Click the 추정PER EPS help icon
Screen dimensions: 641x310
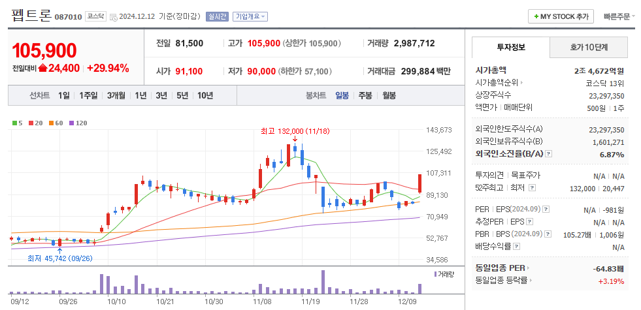click(x=530, y=222)
